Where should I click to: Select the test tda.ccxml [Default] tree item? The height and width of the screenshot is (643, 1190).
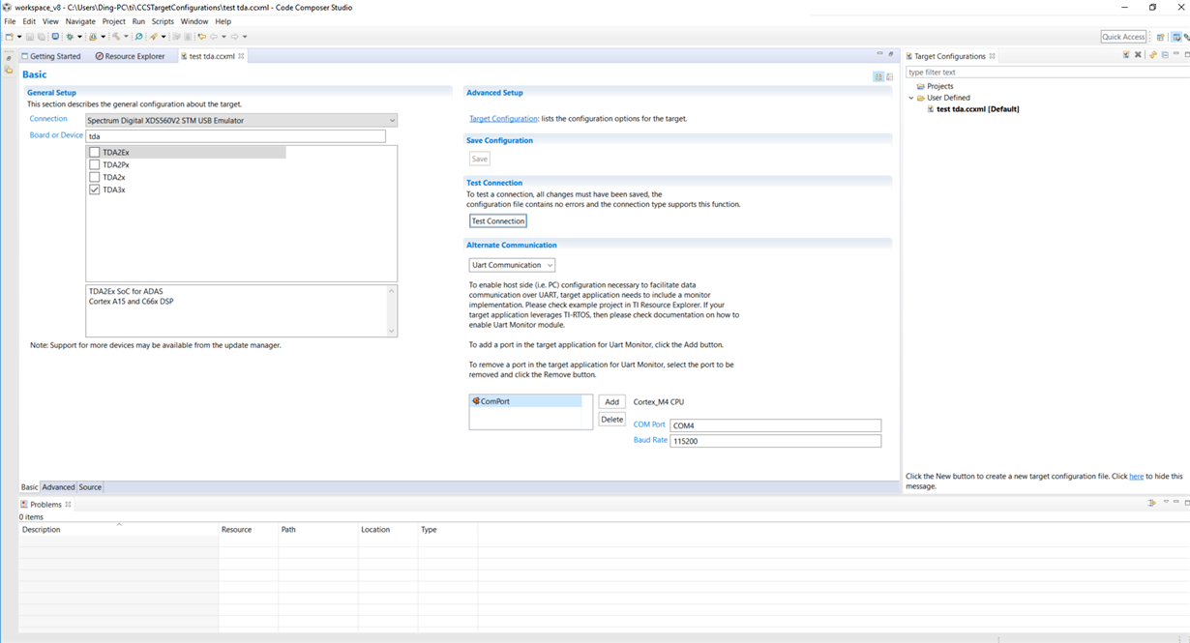coord(972,109)
